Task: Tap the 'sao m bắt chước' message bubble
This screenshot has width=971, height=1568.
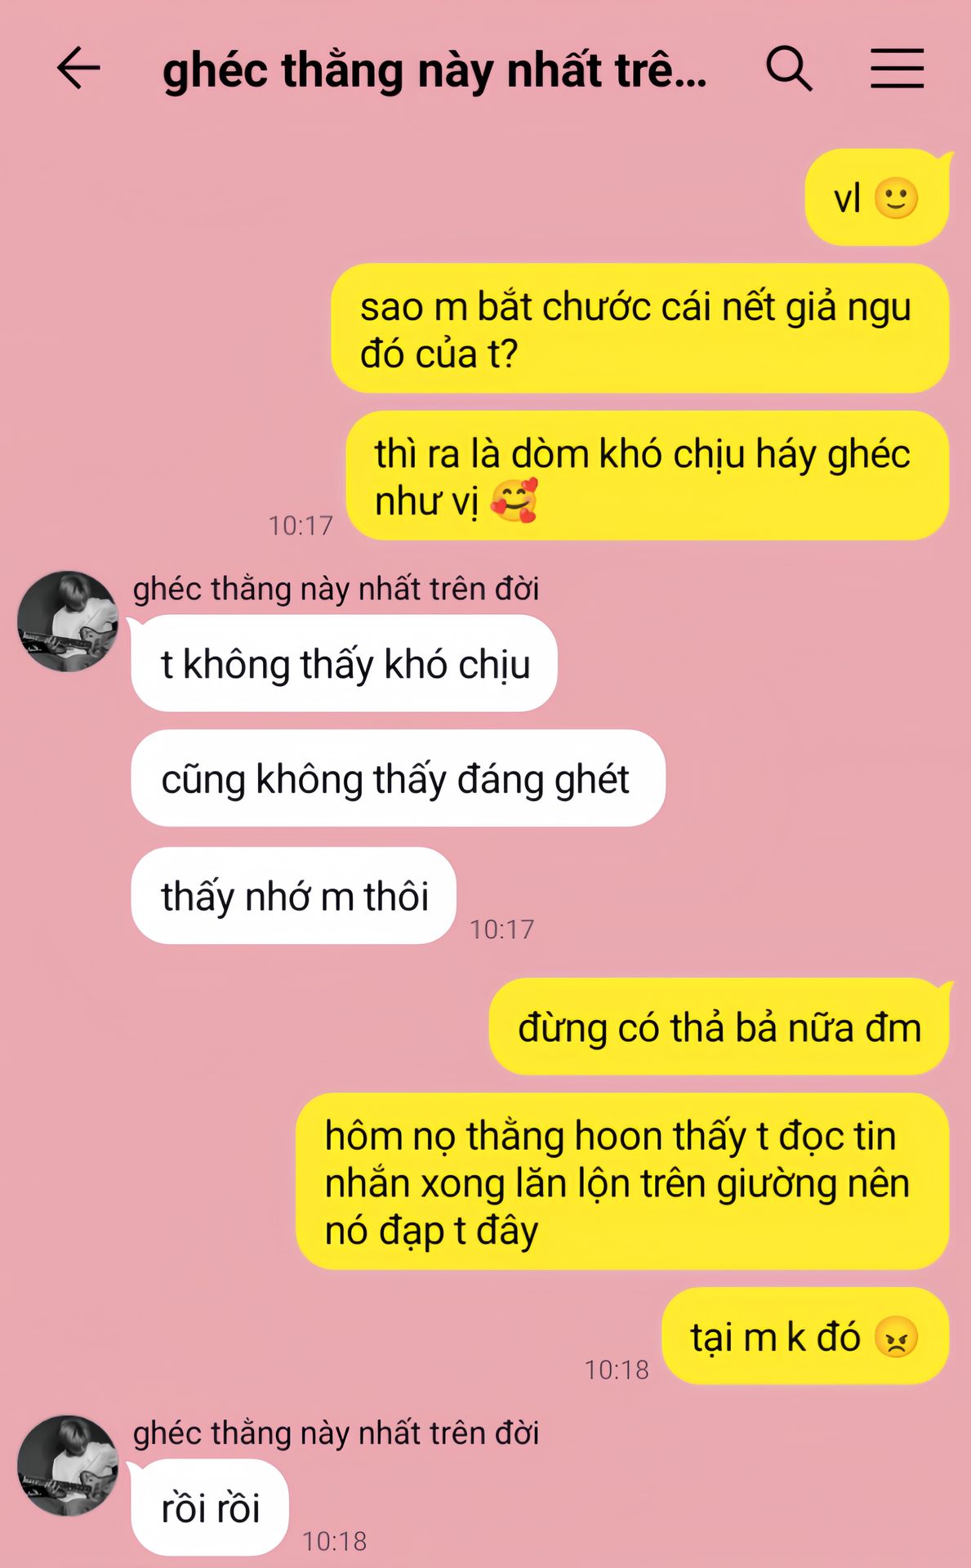Action: tap(640, 328)
